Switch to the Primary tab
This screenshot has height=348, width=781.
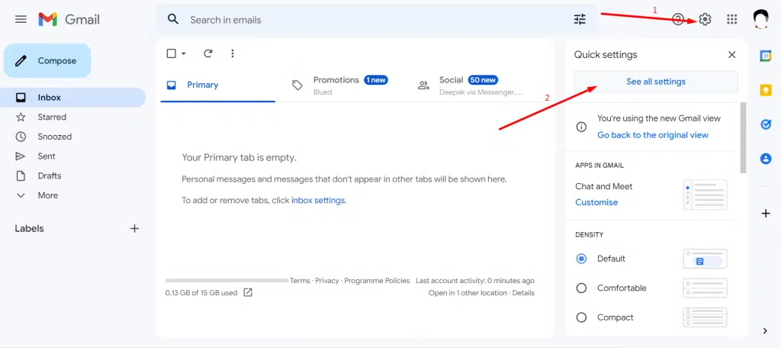point(217,85)
